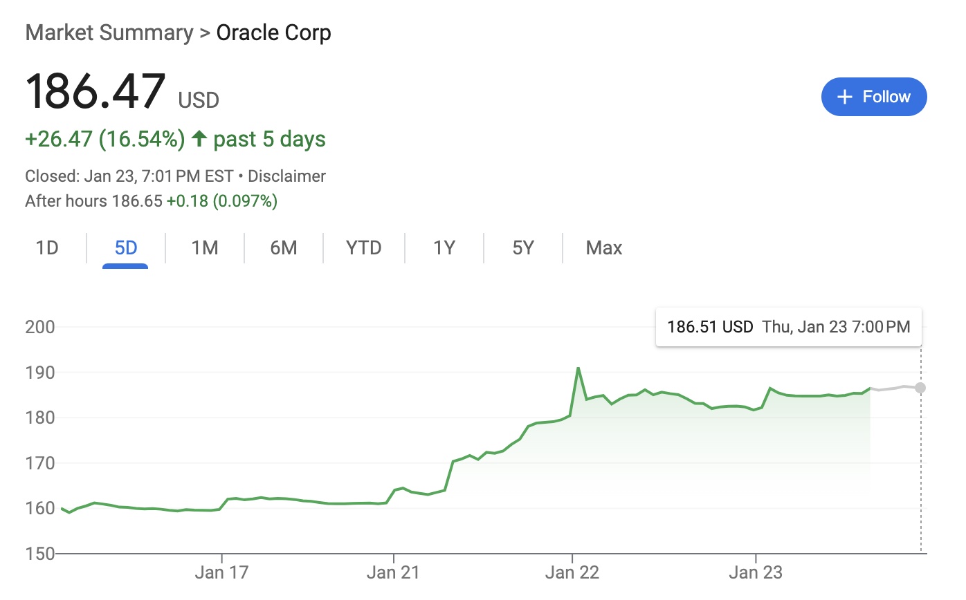
Task: Click the Jan 22 price spike peak
Action: pos(578,368)
